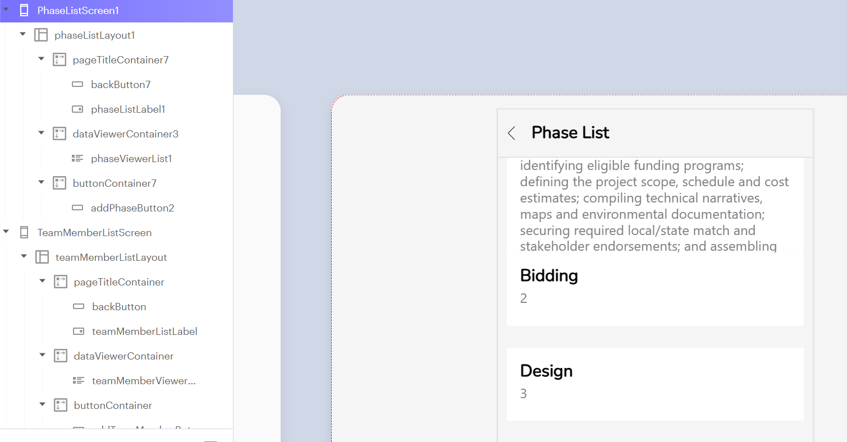Viewport: 847px width, 442px height.
Task: Click the phaseListLayout1 layout icon
Action: (x=41, y=35)
